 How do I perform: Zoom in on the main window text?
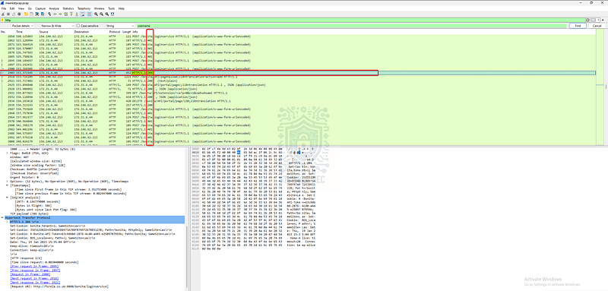pos(97,14)
